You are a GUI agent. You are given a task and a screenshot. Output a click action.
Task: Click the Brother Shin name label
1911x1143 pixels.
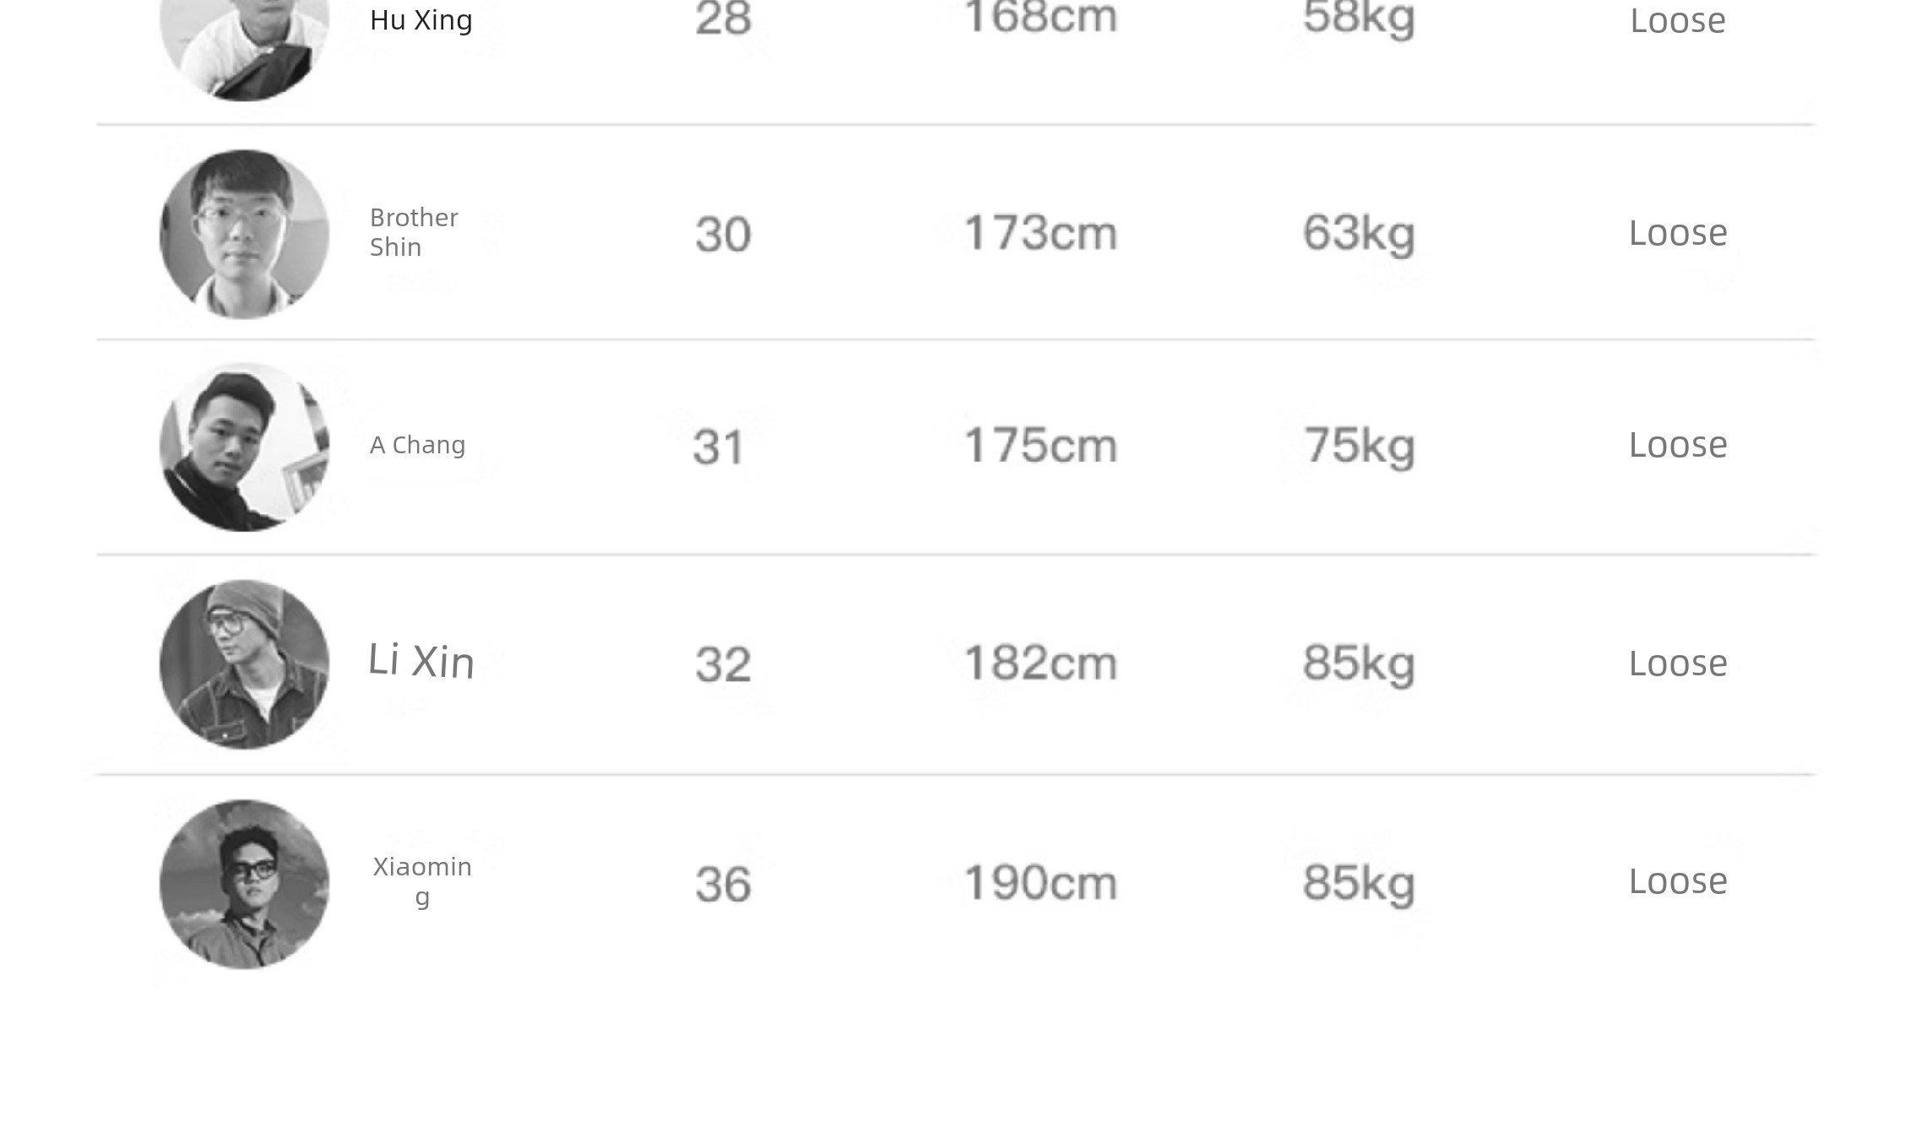click(414, 232)
